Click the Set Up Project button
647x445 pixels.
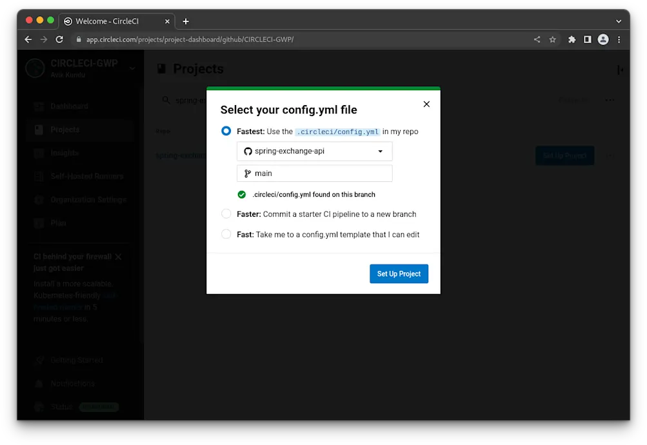coord(399,273)
